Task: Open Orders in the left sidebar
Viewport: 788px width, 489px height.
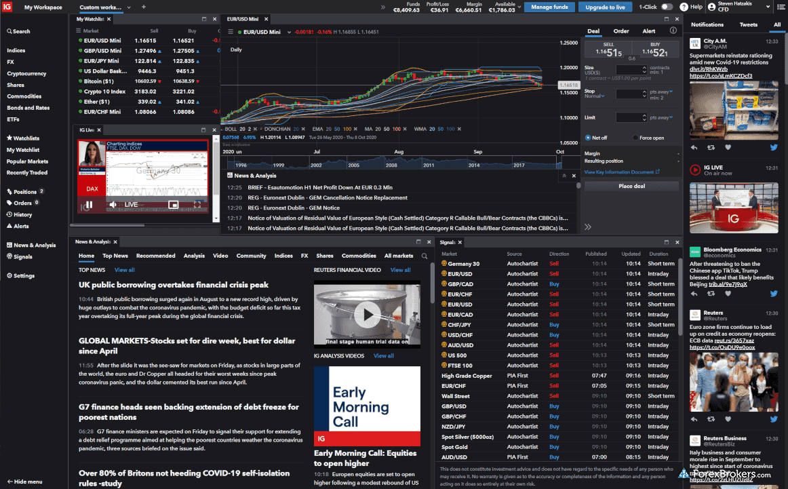Action: pos(22,203)
